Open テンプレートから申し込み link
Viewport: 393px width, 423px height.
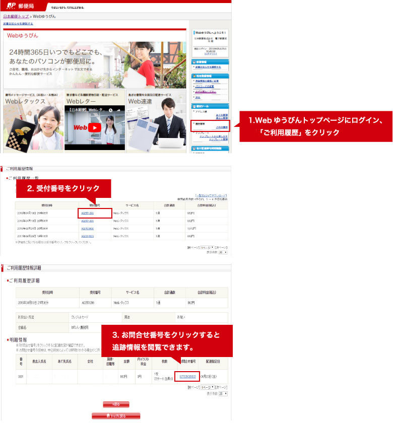(214, 136)
